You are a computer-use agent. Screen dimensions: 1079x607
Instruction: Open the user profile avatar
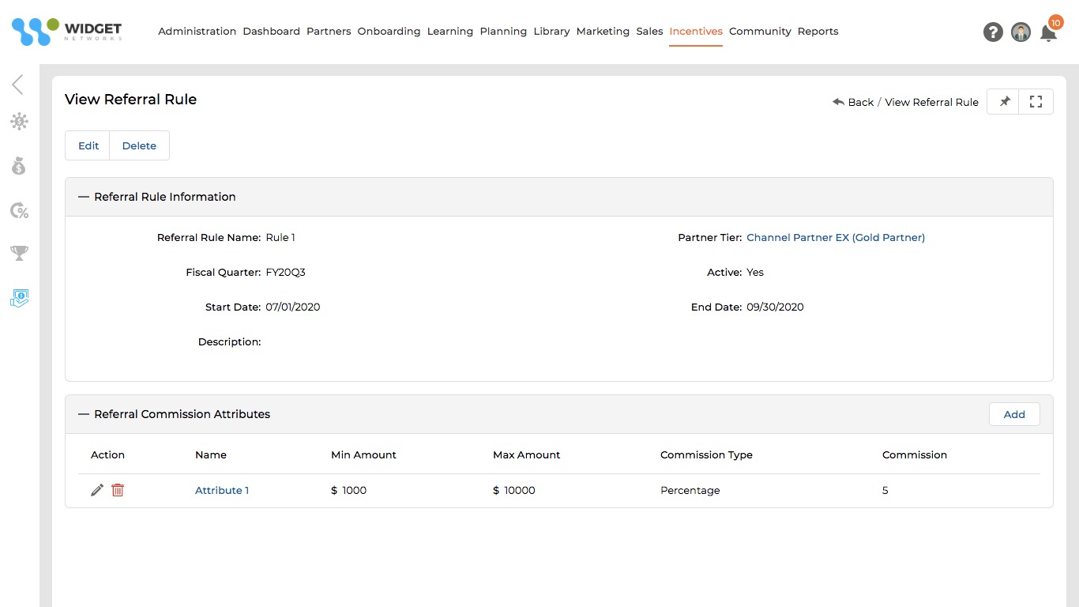pos(1021,32)
